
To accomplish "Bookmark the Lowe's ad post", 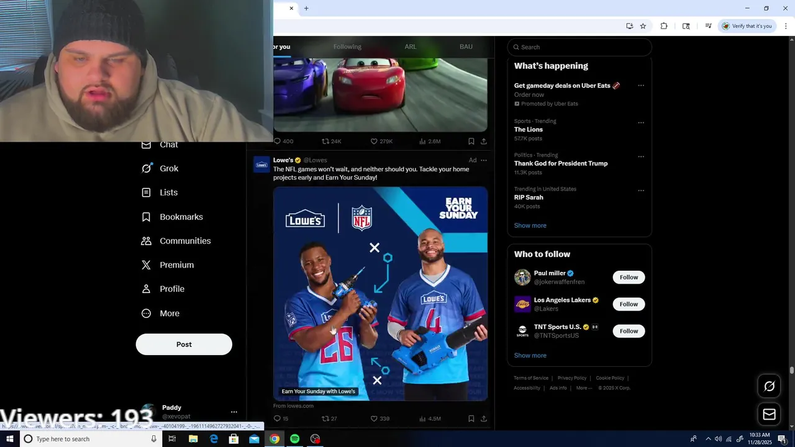I will [x=471, y=418].
